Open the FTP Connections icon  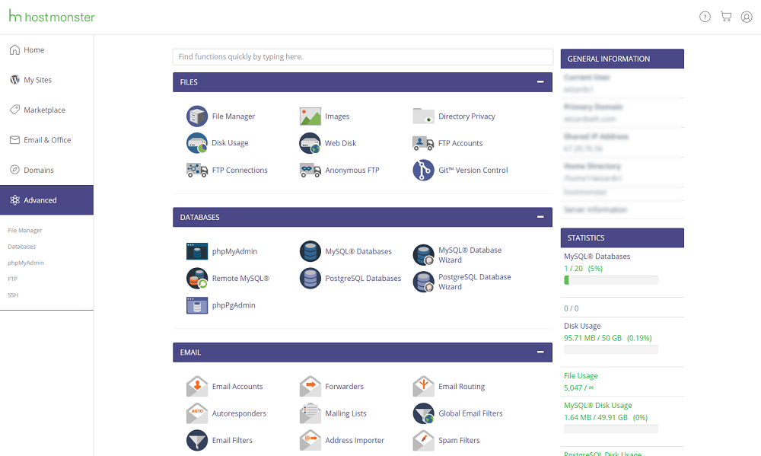coord(197,170)
